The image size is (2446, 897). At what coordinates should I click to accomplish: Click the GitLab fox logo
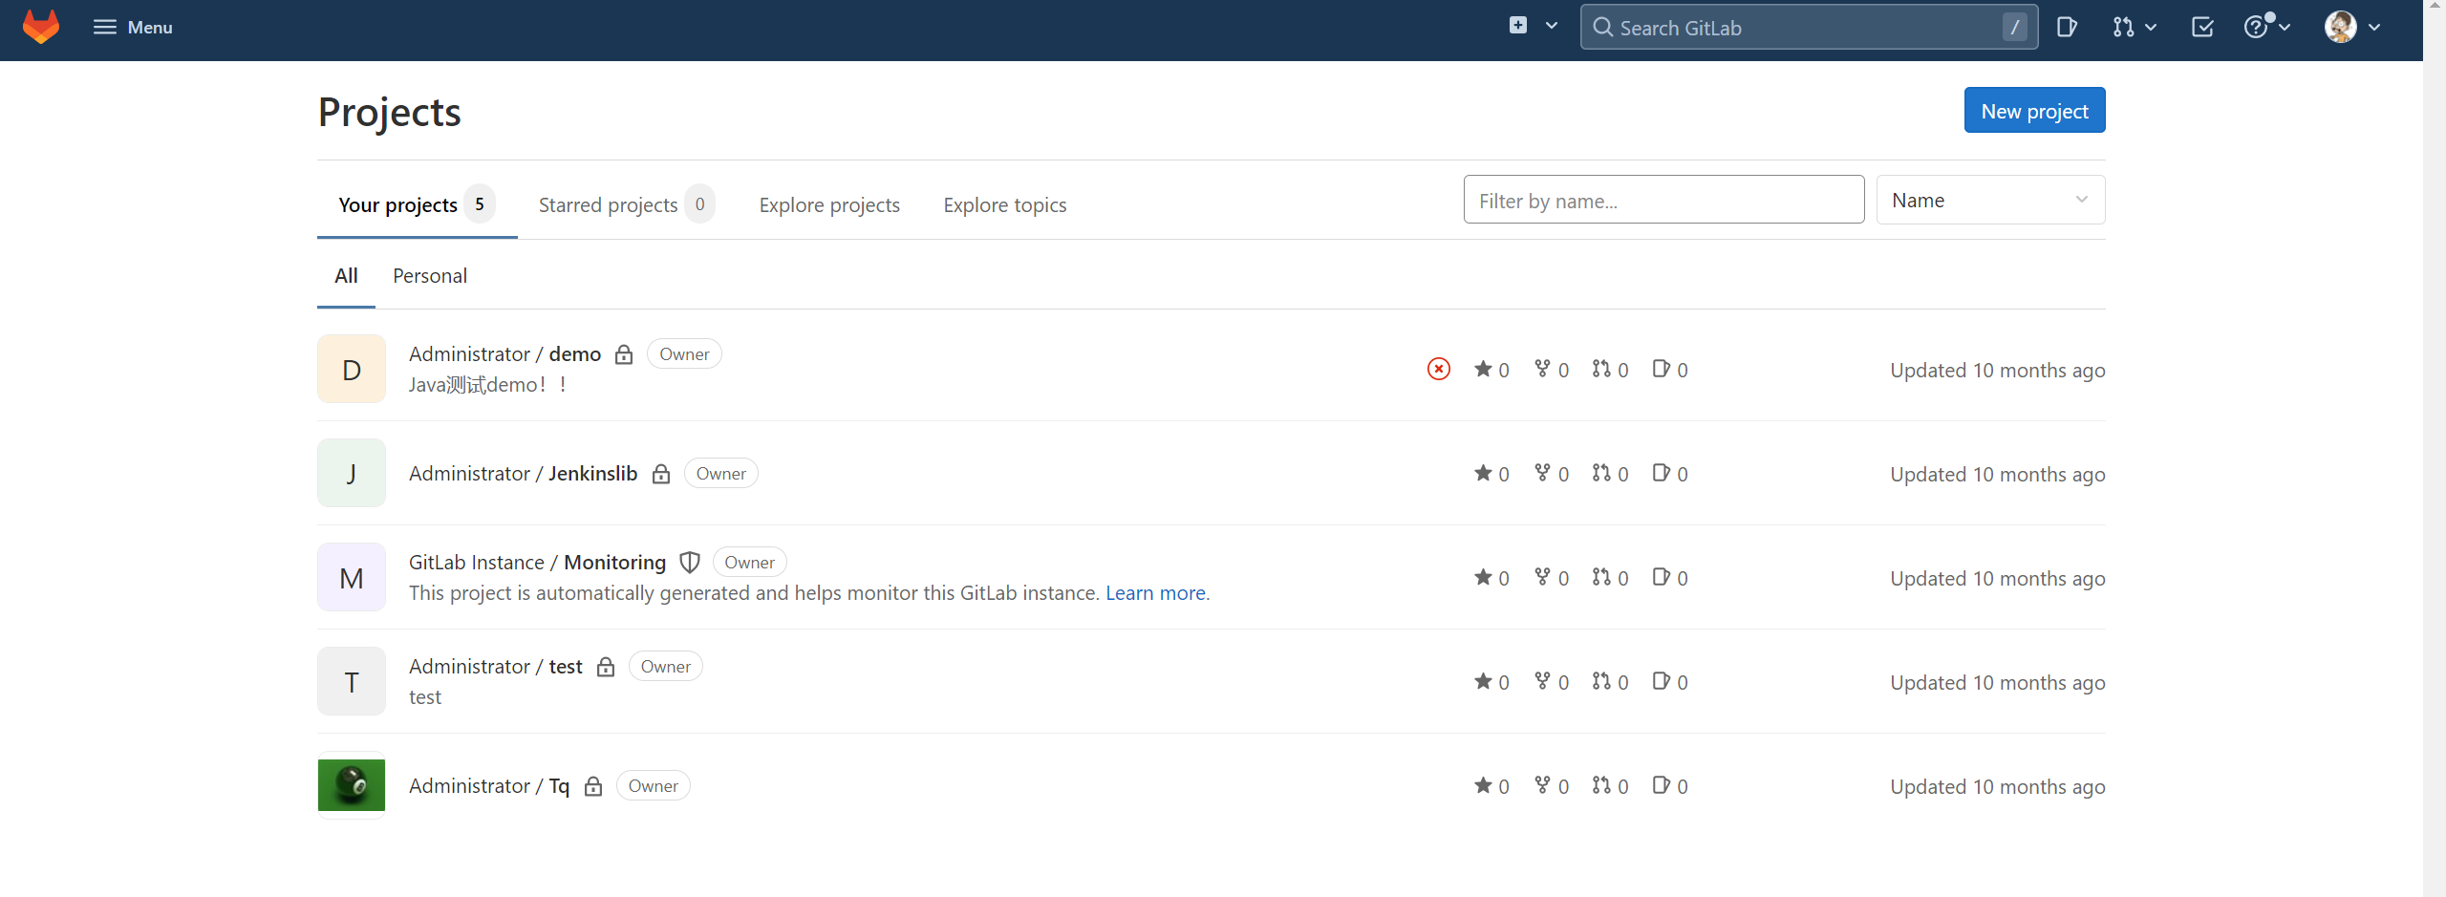(x=41, y=27)
